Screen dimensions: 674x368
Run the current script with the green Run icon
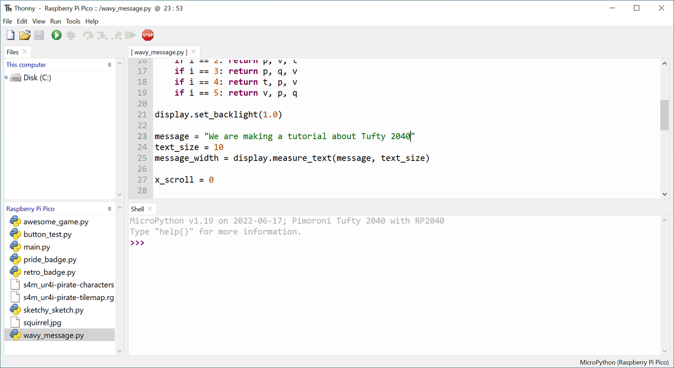coord(56,35)
